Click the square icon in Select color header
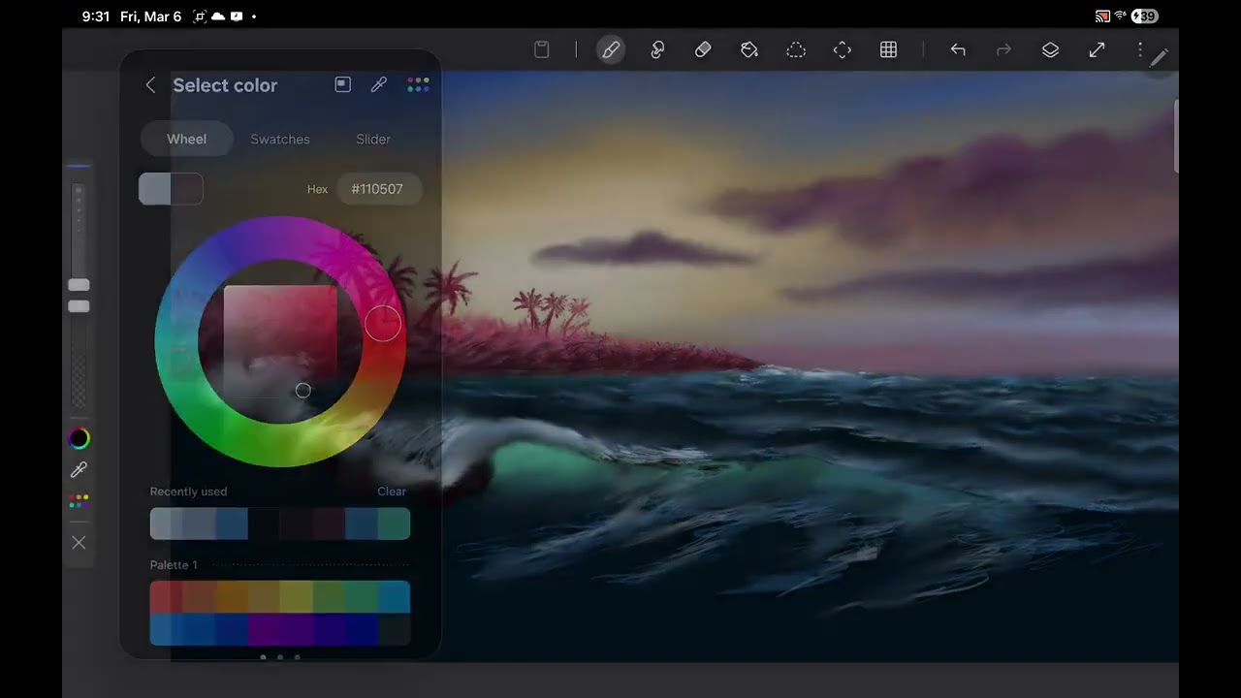The height and width of the screenshot is (698, 1241). 342,85
